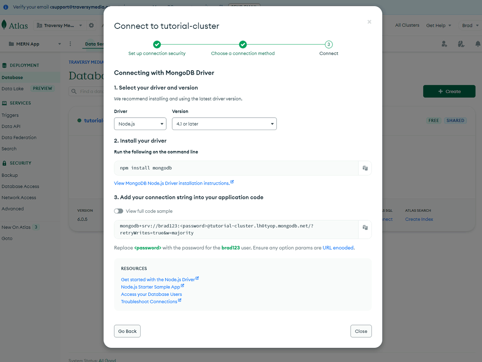482x362 pixels.
Task: Expand the Get Help menu
Action: click(x=439, y=25)
